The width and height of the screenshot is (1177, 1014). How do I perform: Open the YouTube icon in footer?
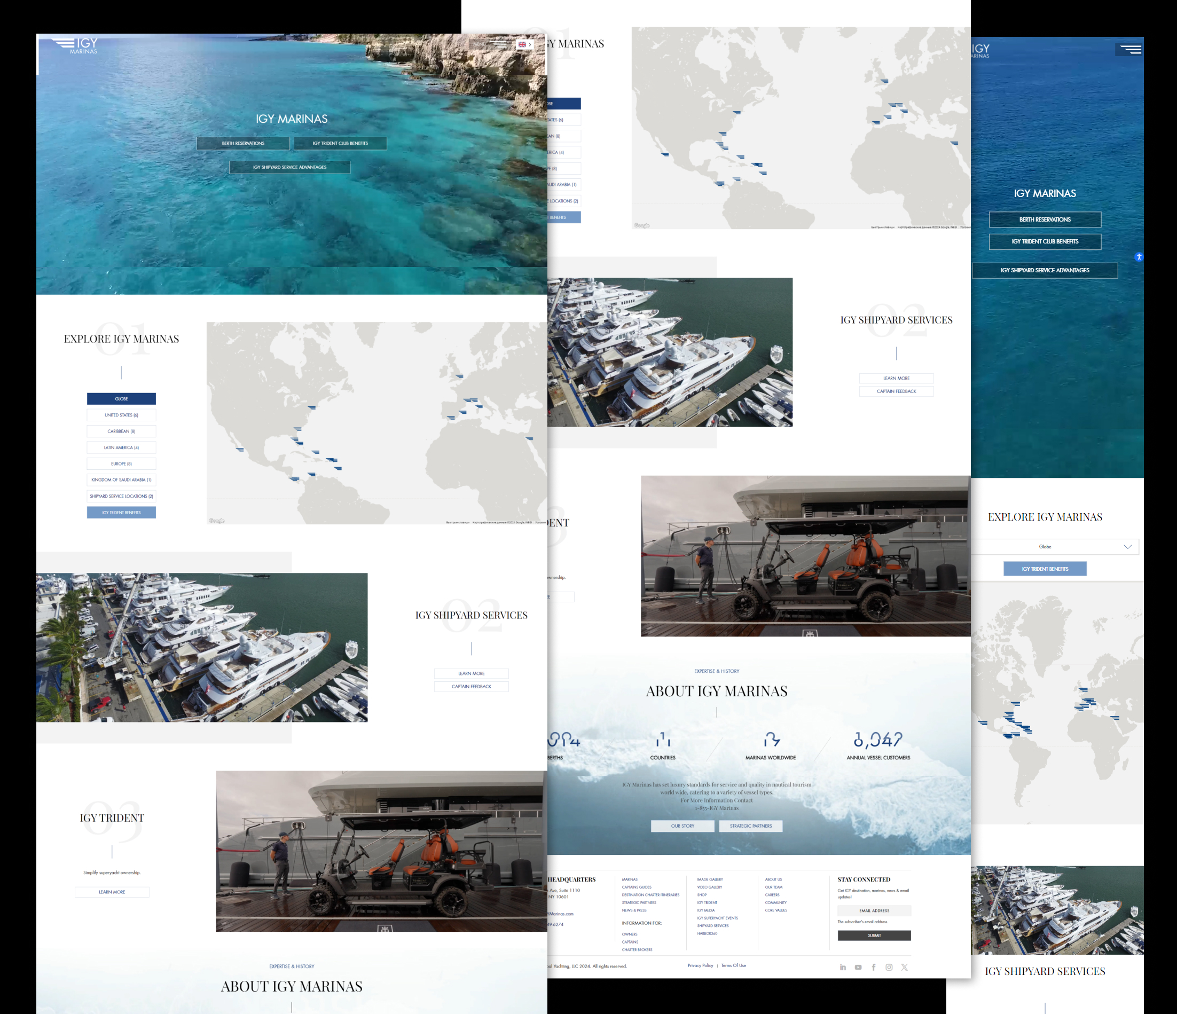pos(858,968)
